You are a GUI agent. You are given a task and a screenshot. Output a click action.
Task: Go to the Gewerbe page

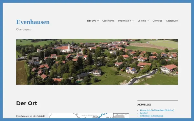(157, 21)
